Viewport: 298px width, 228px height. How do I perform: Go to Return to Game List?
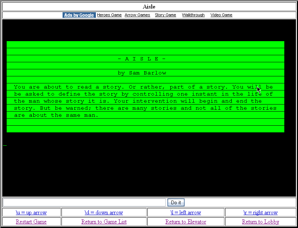pos(104,222)
